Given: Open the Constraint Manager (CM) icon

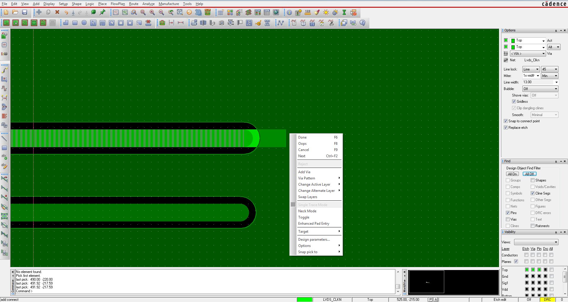Looking at the screenshot, I should tap(258, 12).
